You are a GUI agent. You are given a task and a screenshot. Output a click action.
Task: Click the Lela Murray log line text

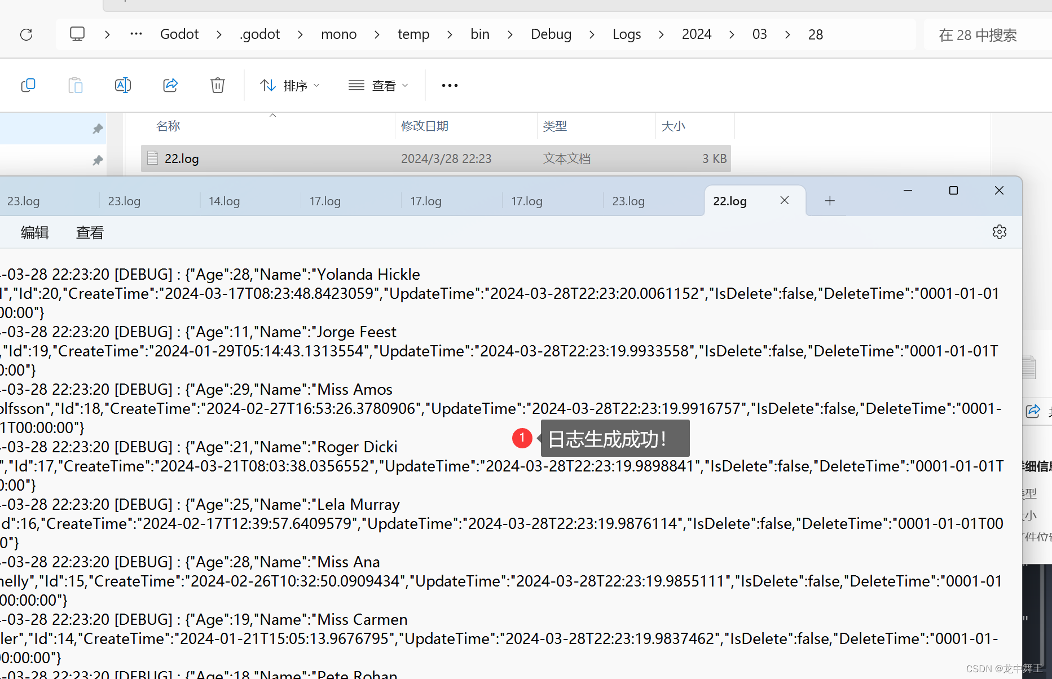coord(200,504)
